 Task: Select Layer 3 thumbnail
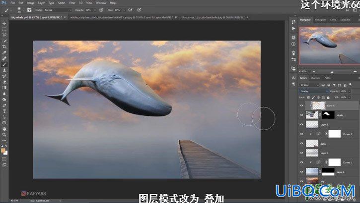pos(312,153)
